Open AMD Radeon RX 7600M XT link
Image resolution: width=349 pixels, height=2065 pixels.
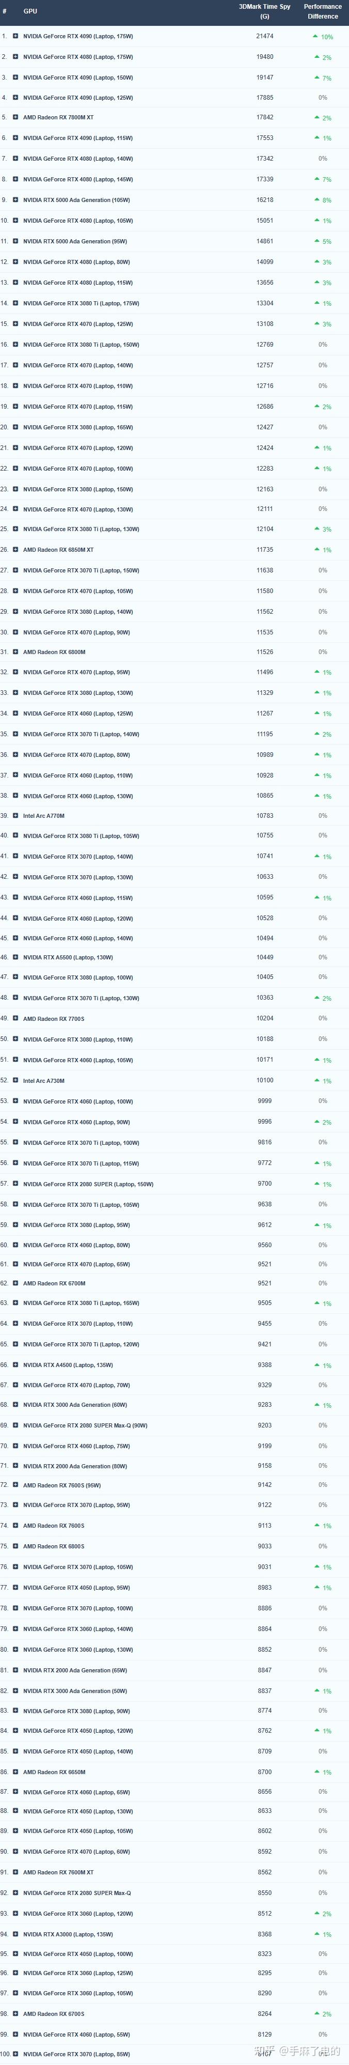pos(58,1873)
